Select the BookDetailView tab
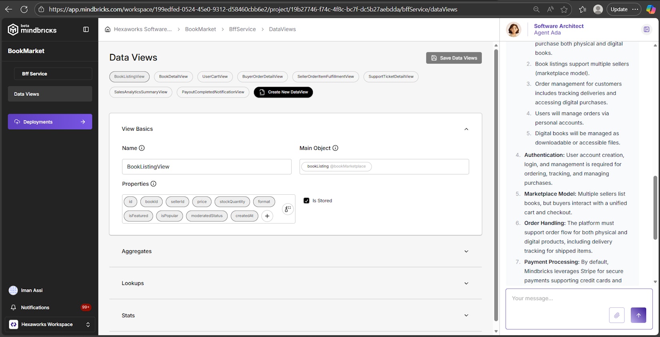 (173, 77)
